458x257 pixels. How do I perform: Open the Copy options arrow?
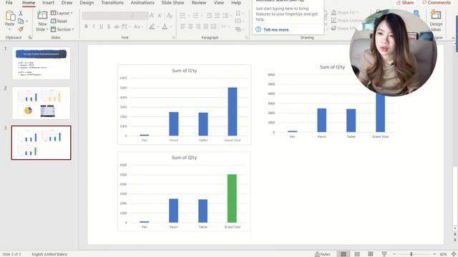click(26, 21)
